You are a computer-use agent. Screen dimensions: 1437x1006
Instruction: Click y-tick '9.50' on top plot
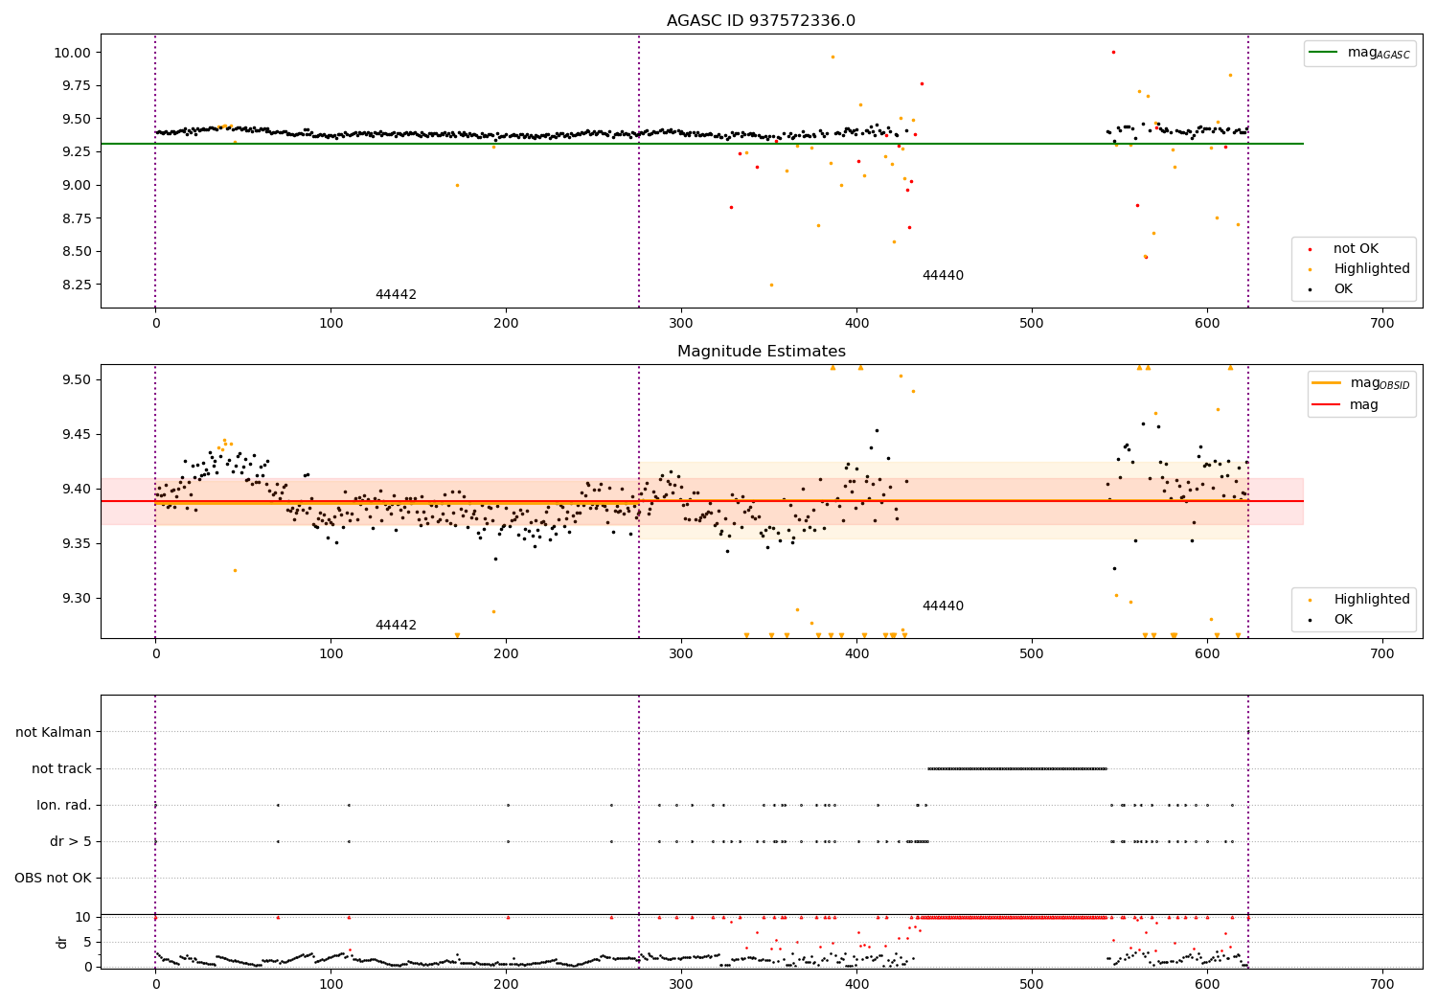tap(77, 120)
